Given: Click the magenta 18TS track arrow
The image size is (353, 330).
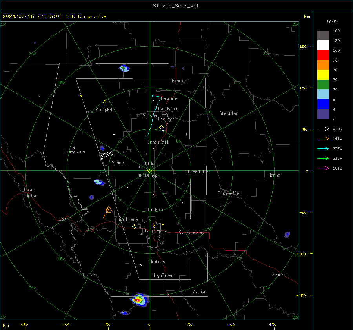Looking at the screenshot, I should coord(323,168).
